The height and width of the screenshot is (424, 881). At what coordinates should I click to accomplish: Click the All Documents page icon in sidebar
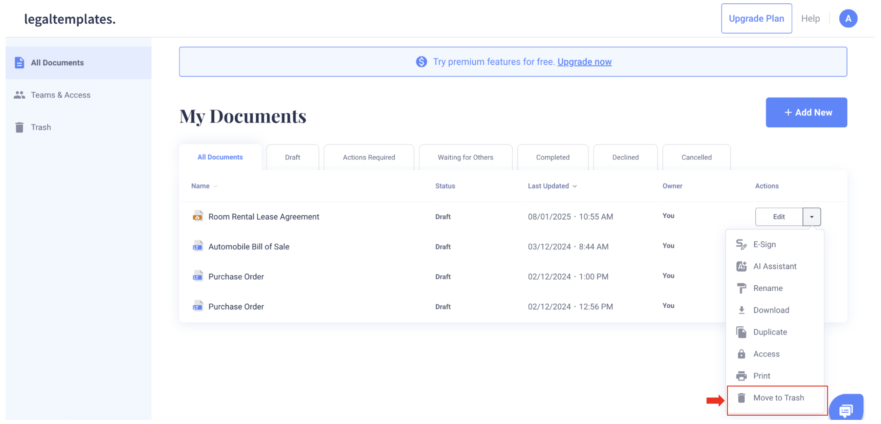click(x=19, y=62)
